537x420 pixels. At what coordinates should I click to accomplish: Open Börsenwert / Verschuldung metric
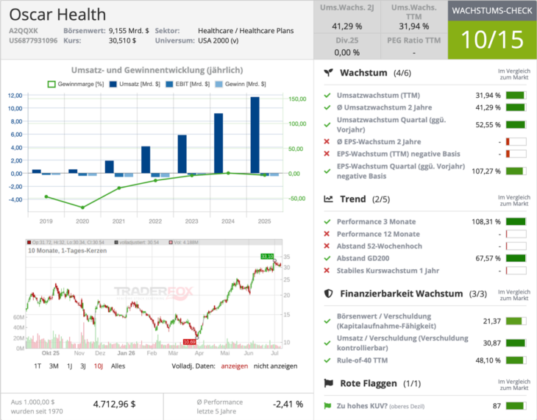386,321
